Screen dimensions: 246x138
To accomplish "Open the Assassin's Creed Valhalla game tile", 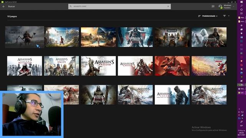I will 25,37.
